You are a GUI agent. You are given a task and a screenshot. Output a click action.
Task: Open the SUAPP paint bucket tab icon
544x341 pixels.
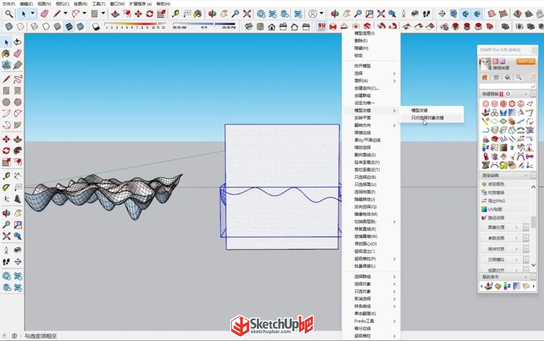tap(507, 78)
